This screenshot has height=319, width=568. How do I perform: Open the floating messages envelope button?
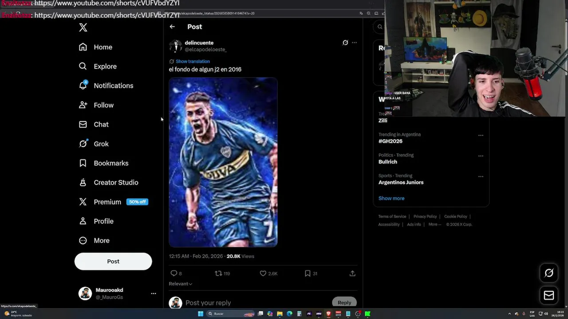point(549,295)
